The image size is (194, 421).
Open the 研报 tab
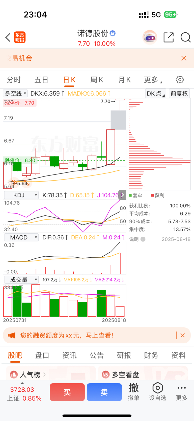pos(124,355)
